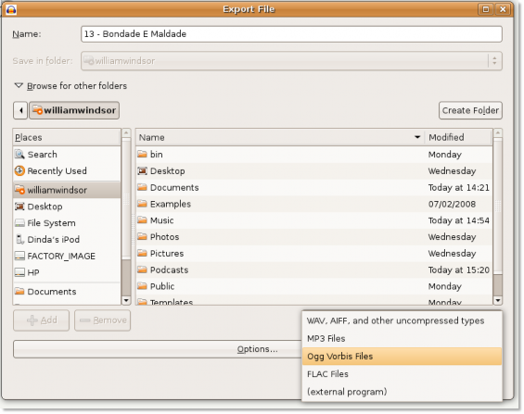524x414 pixels.
Task: Select Search in the Places list
Action: point(67,154)
